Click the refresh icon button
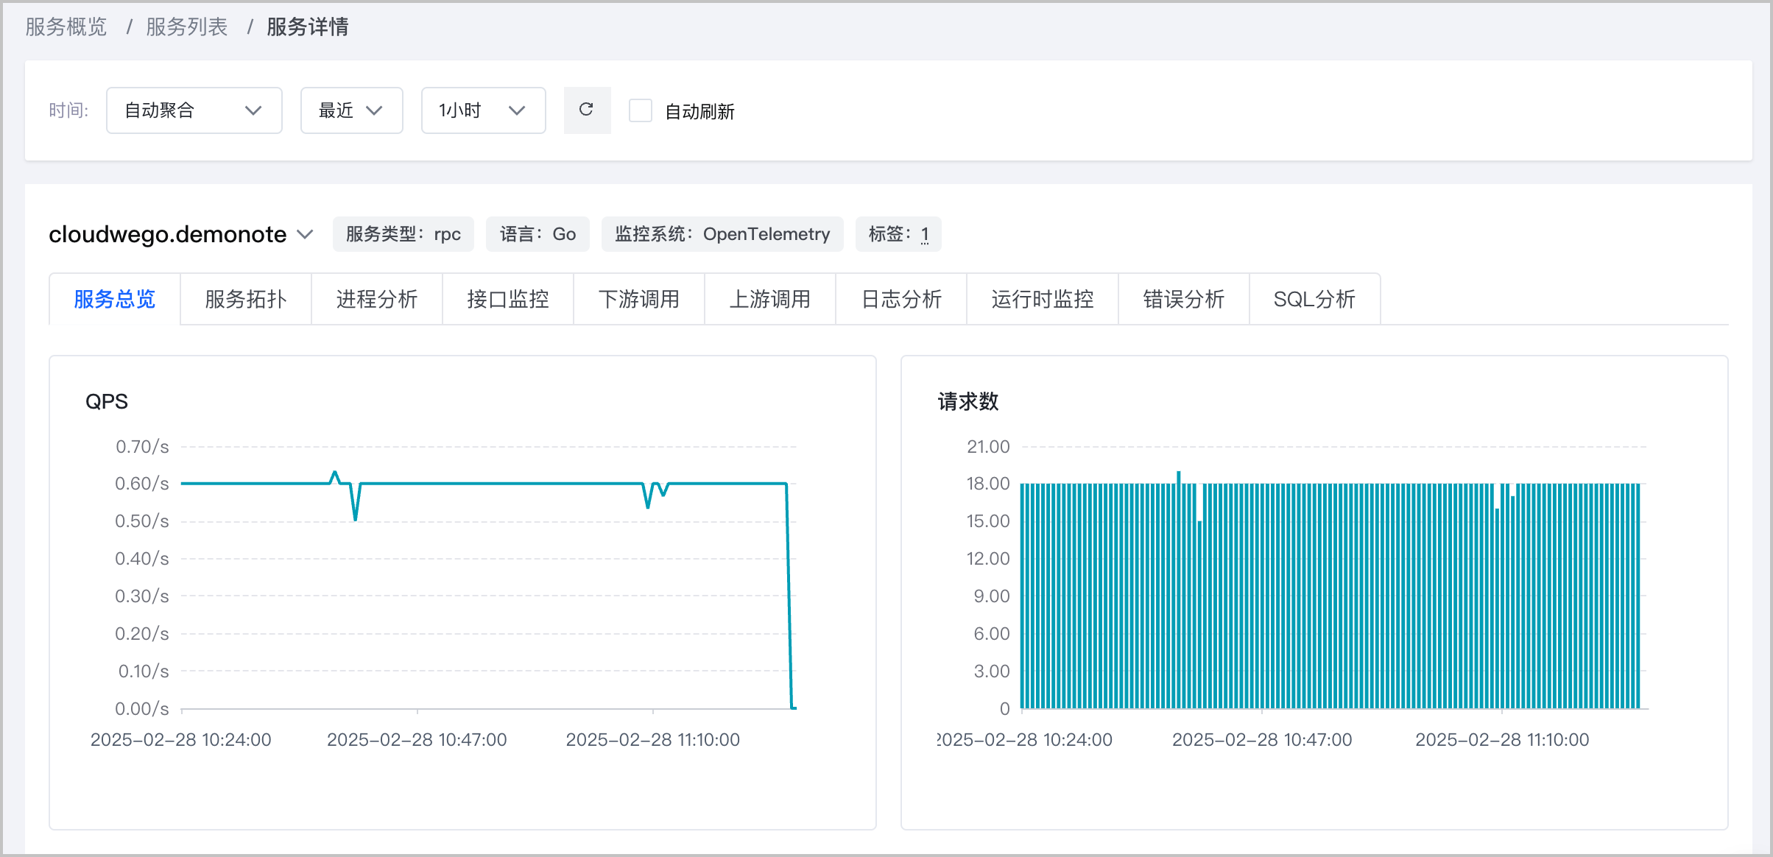 pos(587,110)
